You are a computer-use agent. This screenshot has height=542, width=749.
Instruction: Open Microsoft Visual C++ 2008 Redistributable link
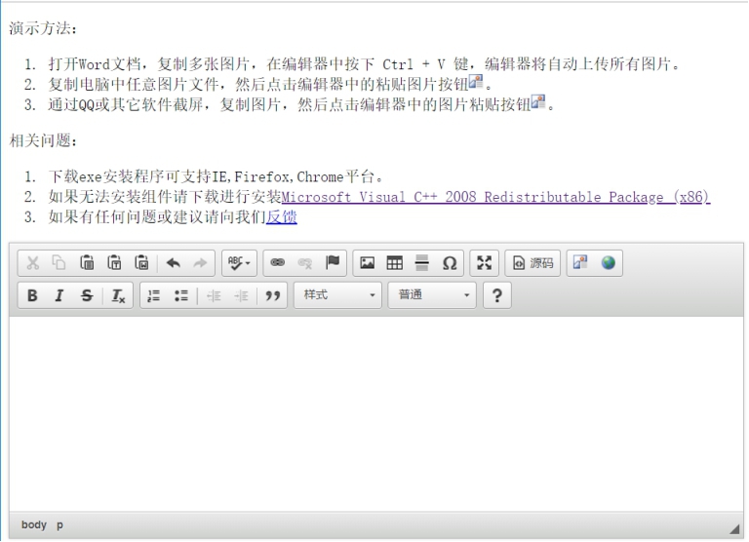(495, 197)
